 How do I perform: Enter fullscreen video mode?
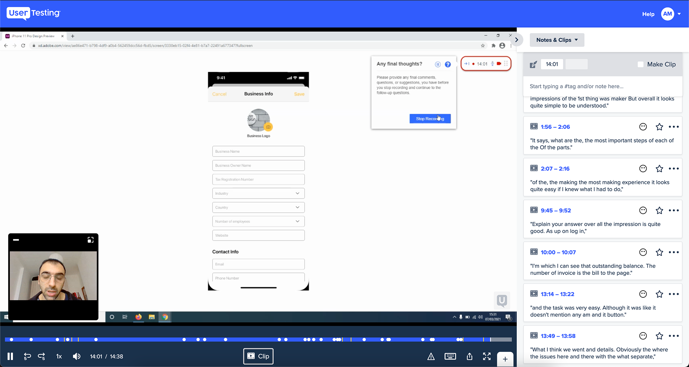click(x=487, y=356)
